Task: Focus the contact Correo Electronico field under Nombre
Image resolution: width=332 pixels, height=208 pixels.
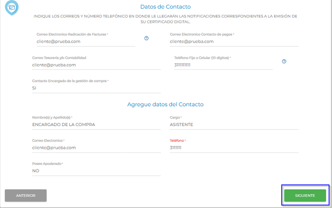Action: pos(96,148)
